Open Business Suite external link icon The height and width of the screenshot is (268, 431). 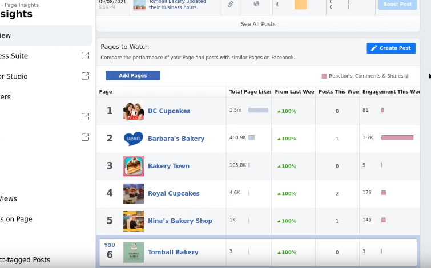[x=86, y=55]
